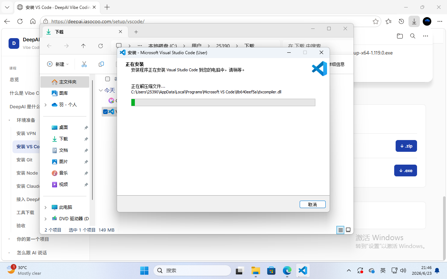Screen dimensions: 447x279
Task: Click the Explorer back arrow
Action: (x=49, y=46)
